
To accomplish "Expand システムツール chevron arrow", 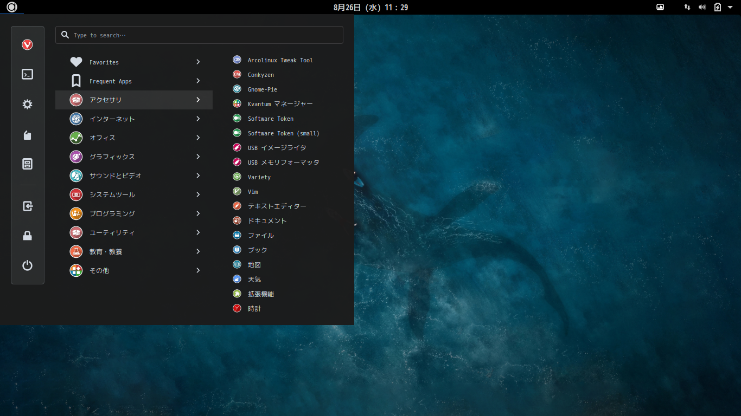I will click(198, 195).
